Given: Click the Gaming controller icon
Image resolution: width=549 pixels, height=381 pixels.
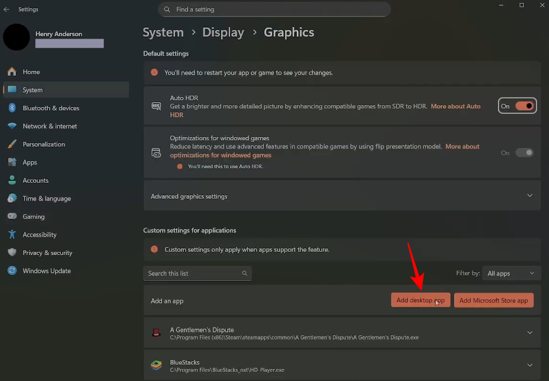Looking at the screenshot, I should [12, 217].
